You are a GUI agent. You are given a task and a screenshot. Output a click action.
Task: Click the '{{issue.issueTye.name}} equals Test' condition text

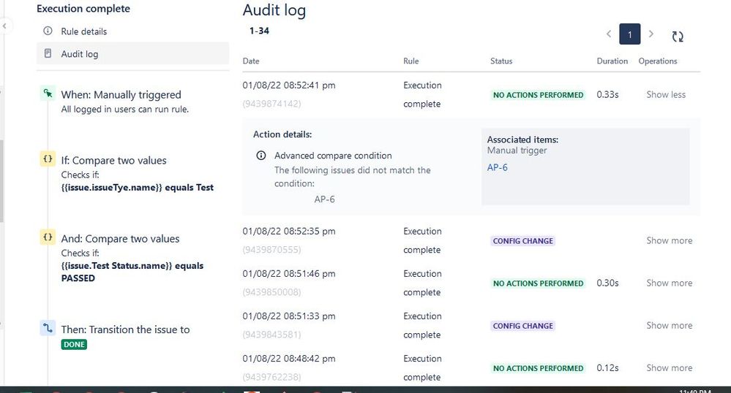coord(137,187)
